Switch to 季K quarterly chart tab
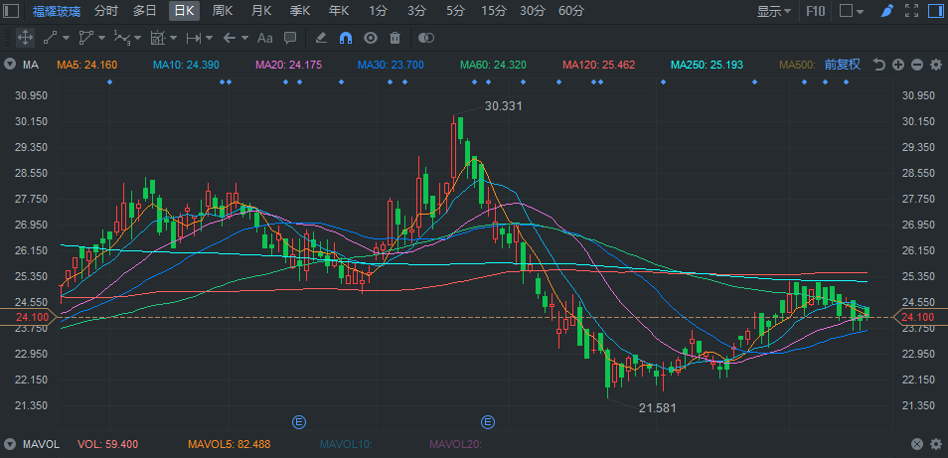The image size is (948, 458). (300, 11)
